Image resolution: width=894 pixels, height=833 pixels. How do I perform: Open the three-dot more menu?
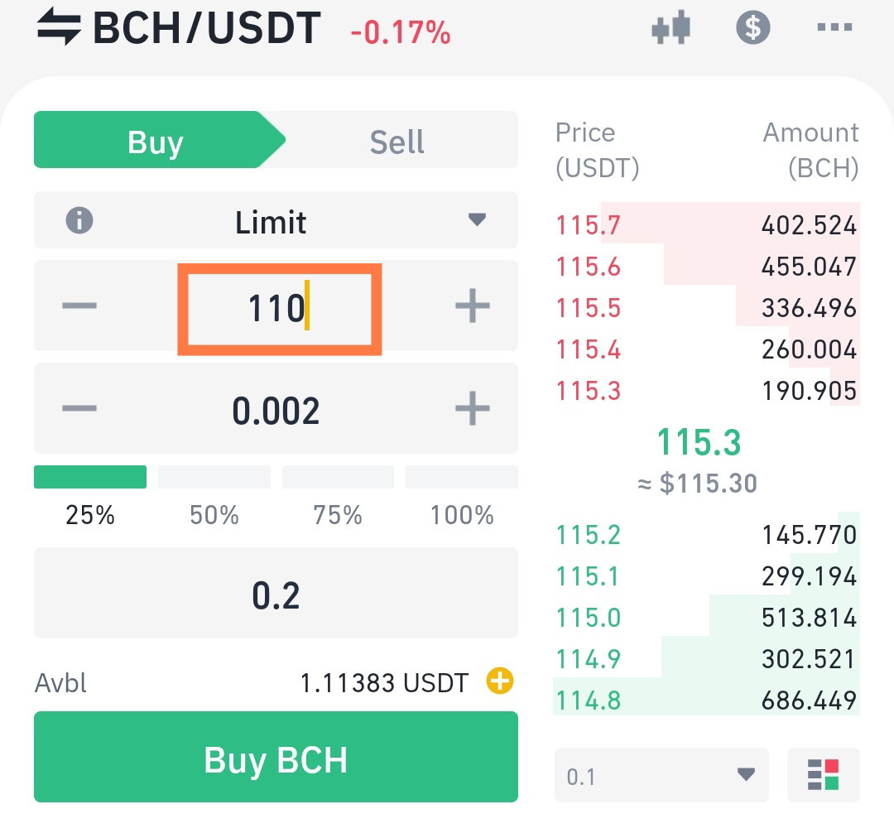pos(834,26)
